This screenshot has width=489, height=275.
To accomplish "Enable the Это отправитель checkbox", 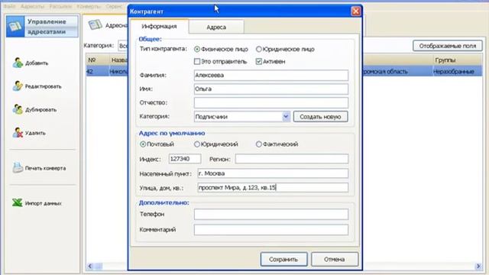I will [x=197, y=61].
